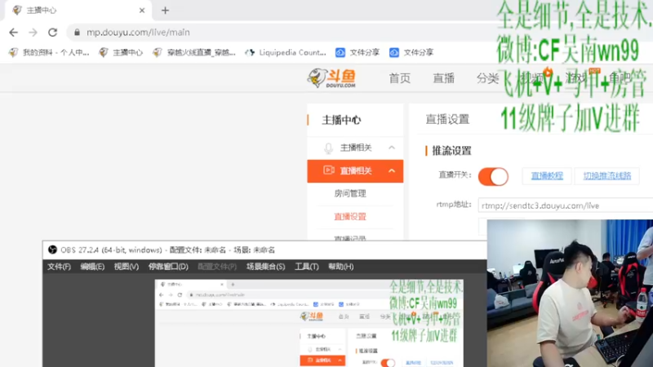Viewport: 653px width, 367px height.
Task: Open the OBS 编辑(E) menu
Action: pyautogui.click(x=92, y=267)
